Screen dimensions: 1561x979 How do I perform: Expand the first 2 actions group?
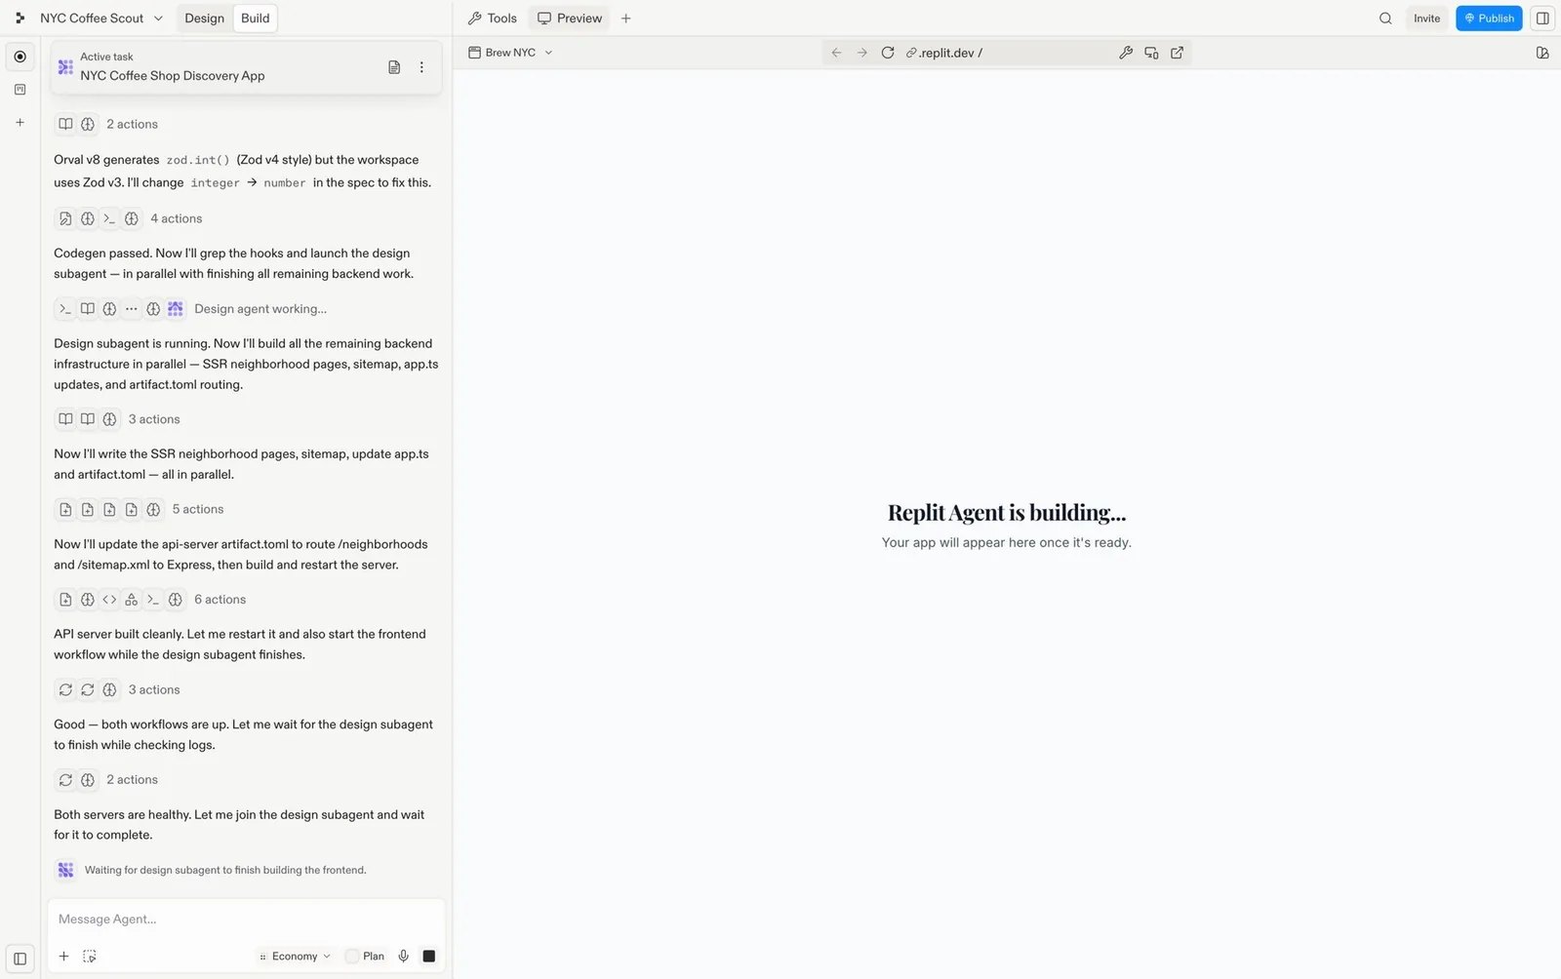click(x=106, y=124)
